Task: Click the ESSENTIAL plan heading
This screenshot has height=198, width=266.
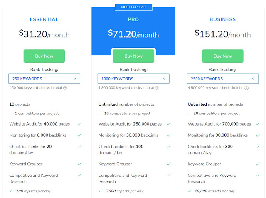Action: (x=44, y=19)
